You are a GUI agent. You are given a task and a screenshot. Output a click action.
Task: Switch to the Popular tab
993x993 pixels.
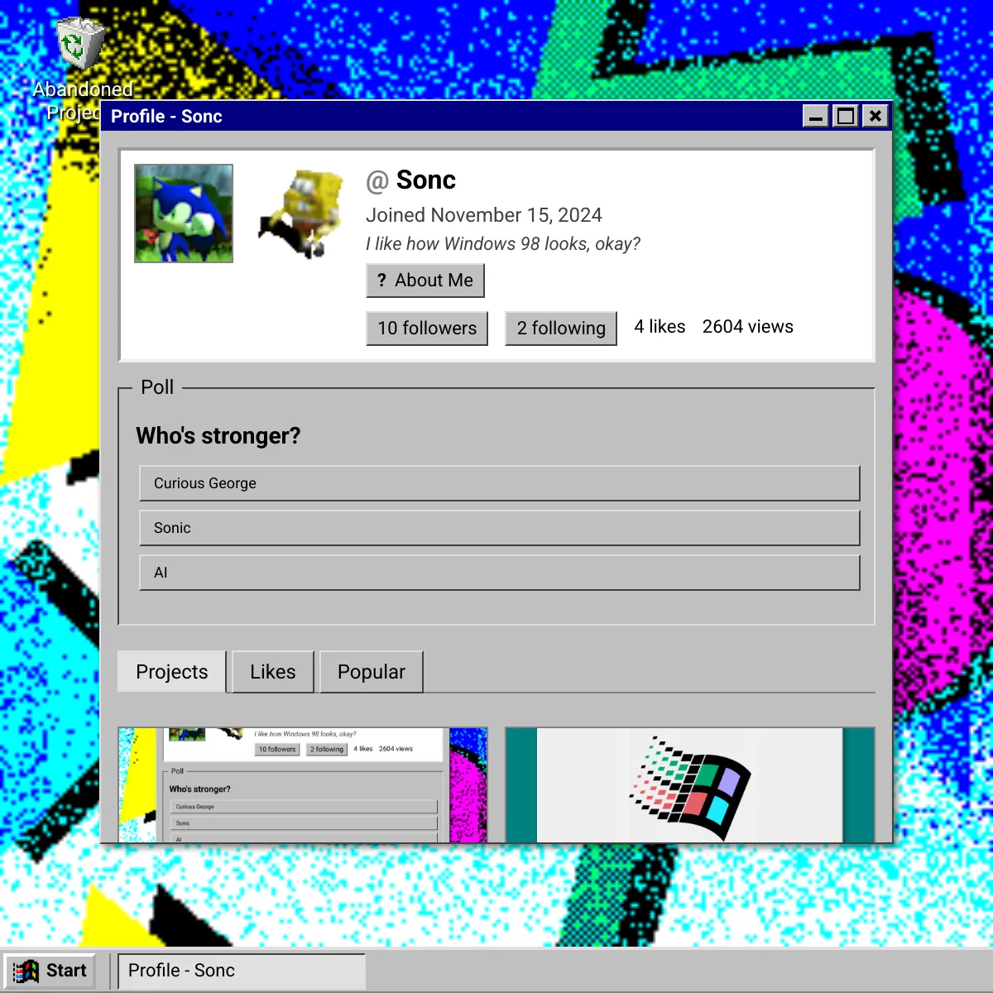tap(372, 672)
